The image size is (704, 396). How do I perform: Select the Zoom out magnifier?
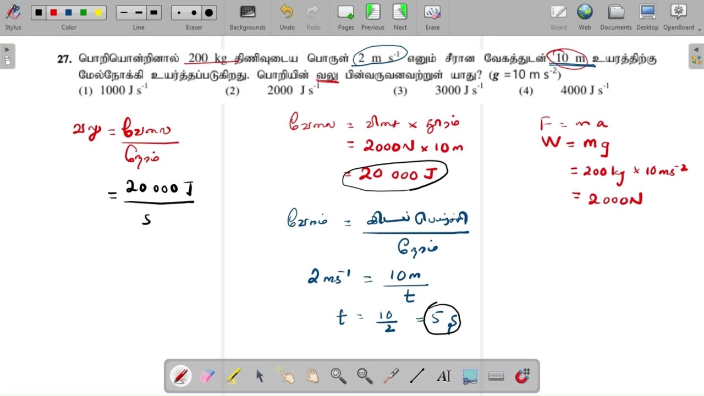(365, 376)
